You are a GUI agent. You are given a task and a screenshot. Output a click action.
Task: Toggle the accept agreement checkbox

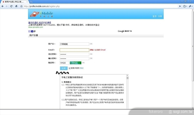70,68
